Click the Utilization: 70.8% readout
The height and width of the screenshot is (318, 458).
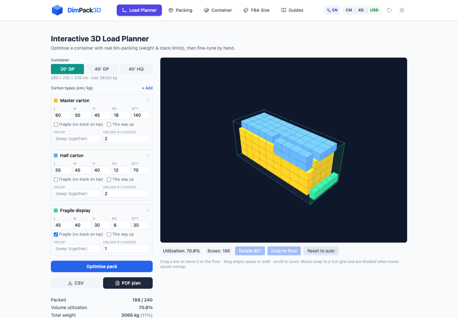(181, 251)
